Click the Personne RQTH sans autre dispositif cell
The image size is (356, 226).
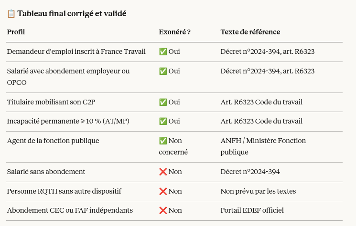pyautogui.click(x=64, y=191)
